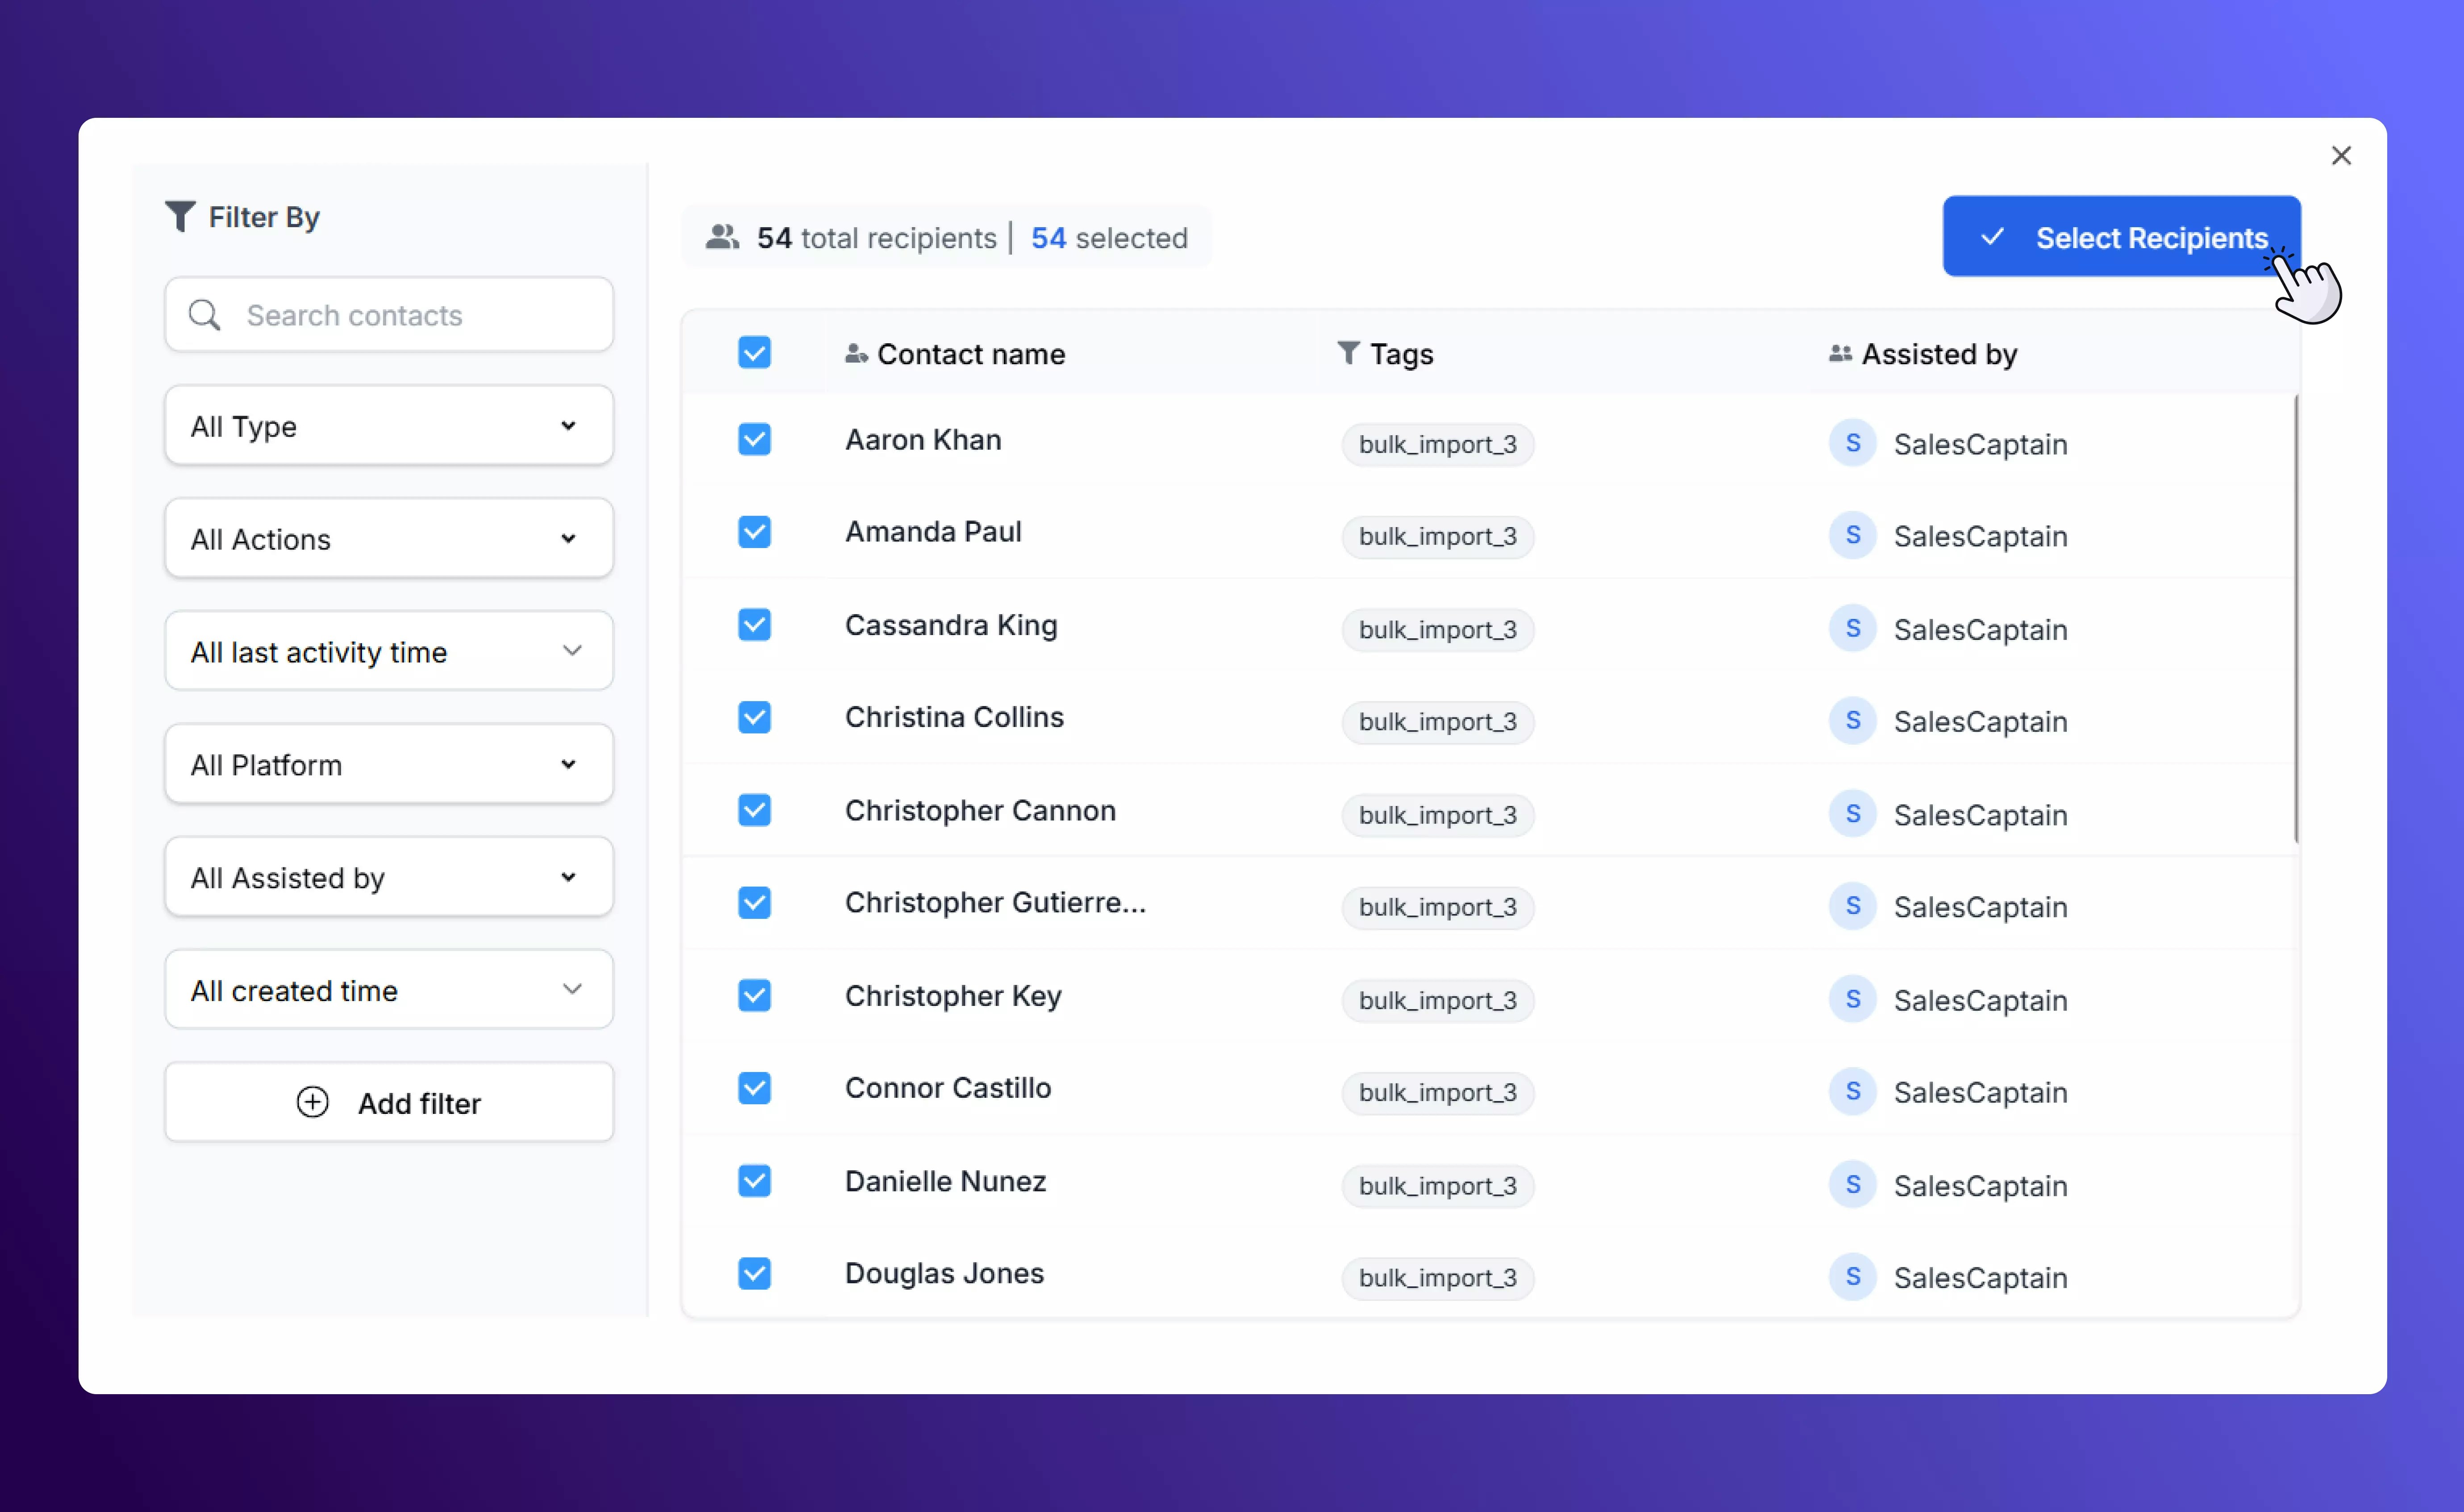Click the magnifier icon in search box
The image size is (2464, 1512).
[204, 315]
